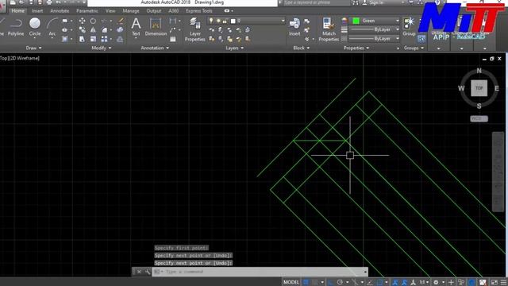Screen dimensions: 508x286
Task: Click the green color swatch in Properties
Action: (356, 21)
